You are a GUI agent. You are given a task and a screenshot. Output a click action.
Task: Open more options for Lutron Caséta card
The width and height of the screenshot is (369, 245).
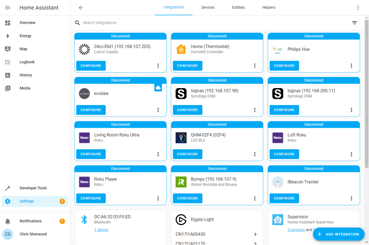(x=158, y=66)
